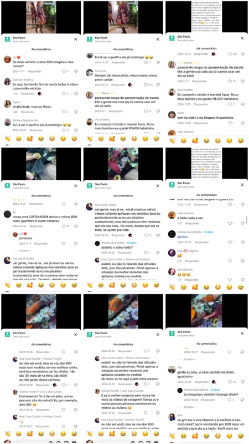Image resolution: width=249 pixels, height=444 pixels.
Task: Tap Suh Oliveira's profile picture
Action: pyautogui.click(x=172, y=271)
